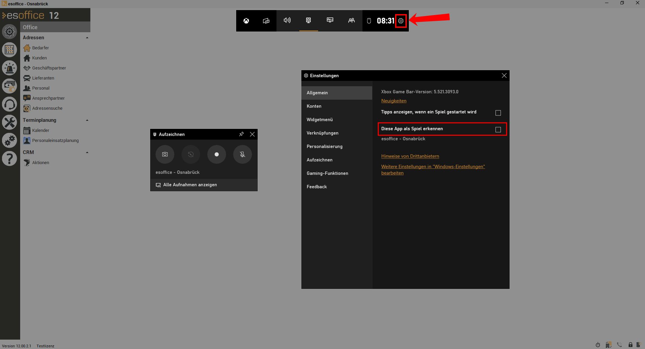Select the Allgemein settings tab
645x349 pixels.
pyautogui.click(x=337, y=93)
